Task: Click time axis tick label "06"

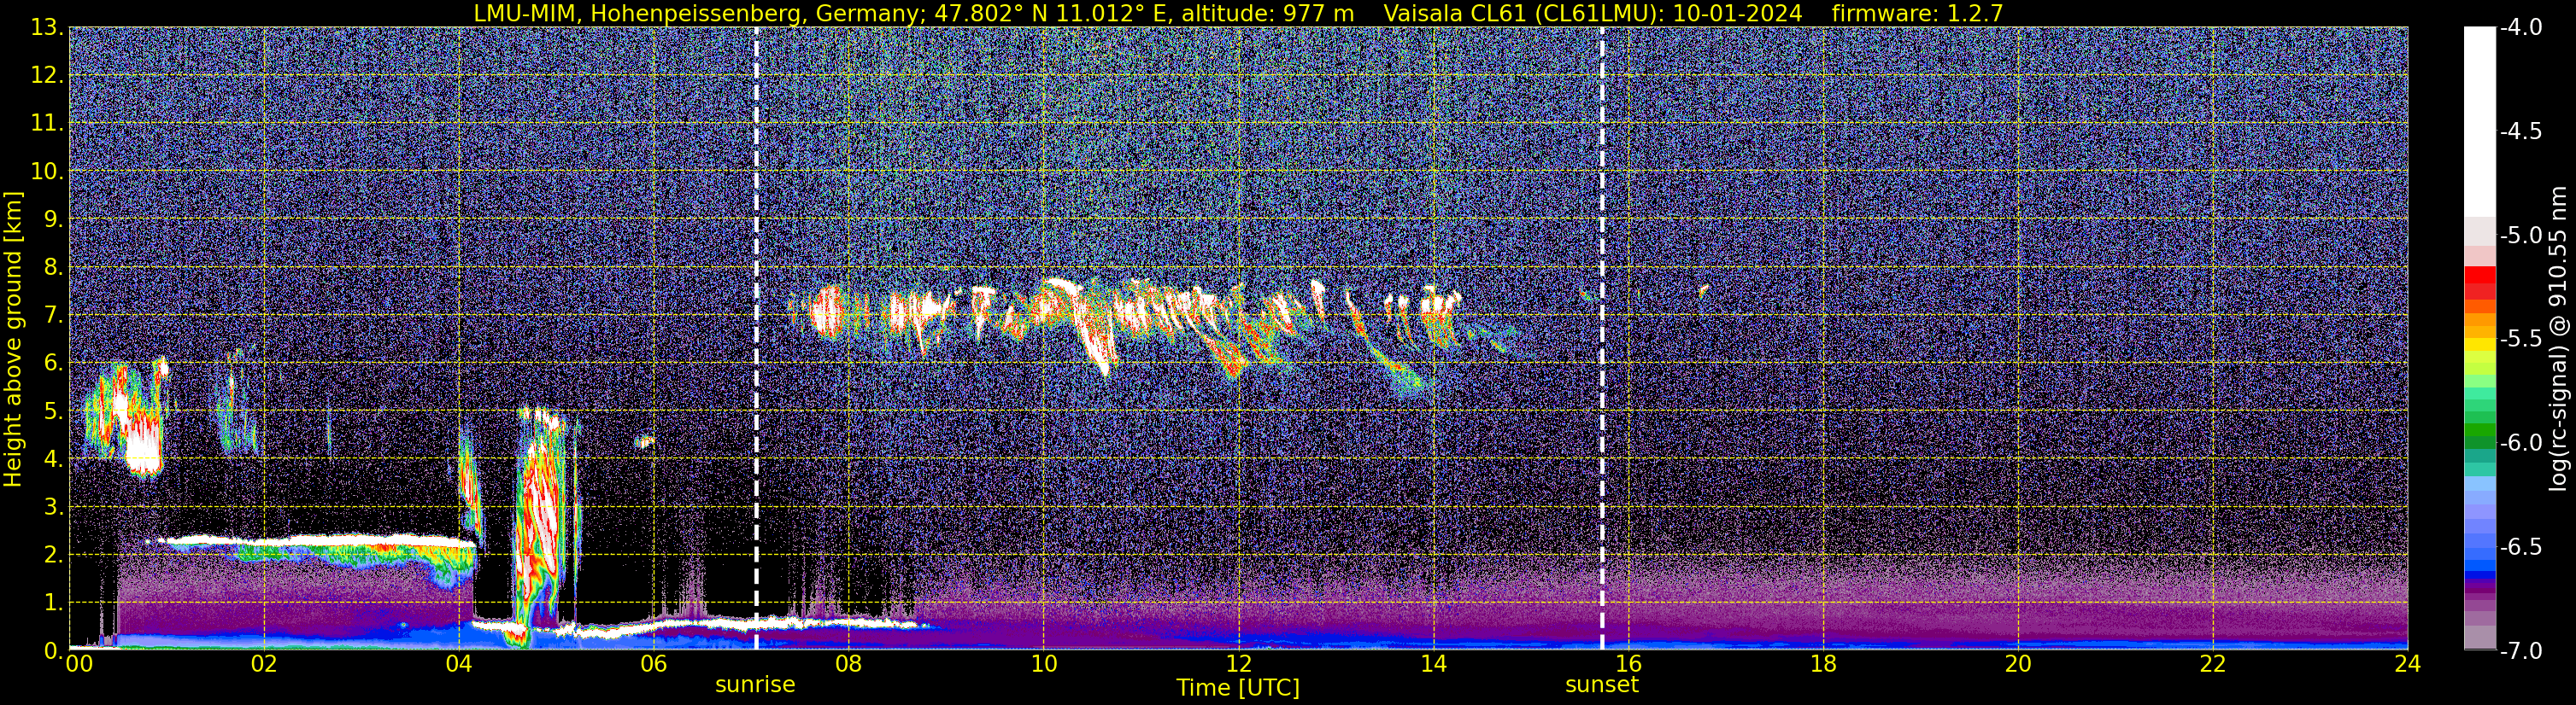Action: (x=653, y=664)
